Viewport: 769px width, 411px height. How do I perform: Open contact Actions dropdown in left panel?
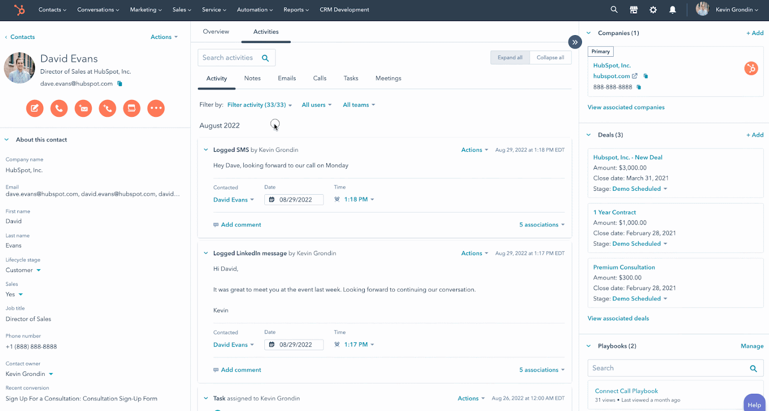164,37
